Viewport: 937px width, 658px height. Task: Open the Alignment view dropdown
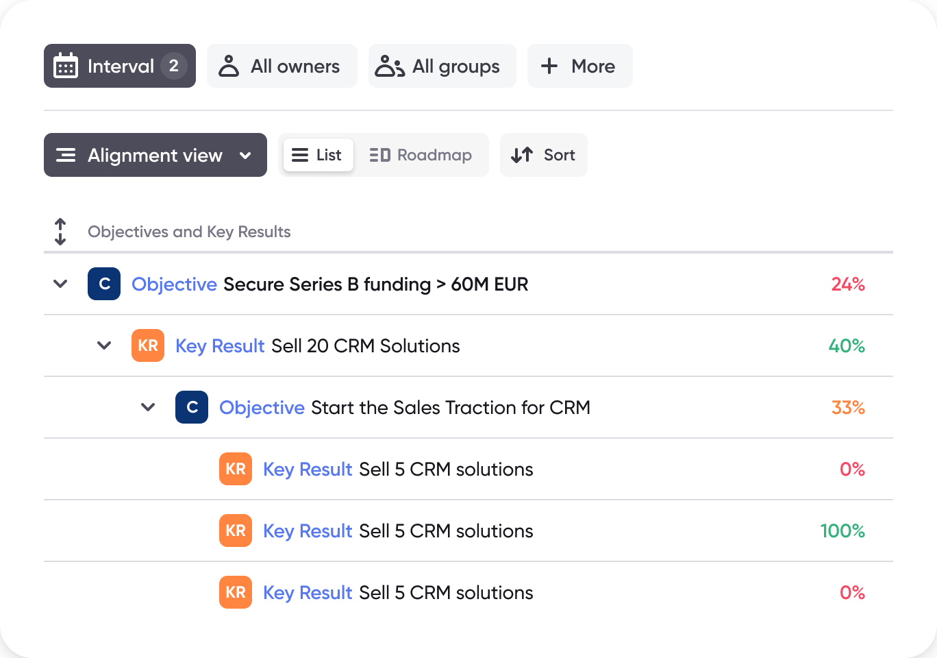pos(155,155)
